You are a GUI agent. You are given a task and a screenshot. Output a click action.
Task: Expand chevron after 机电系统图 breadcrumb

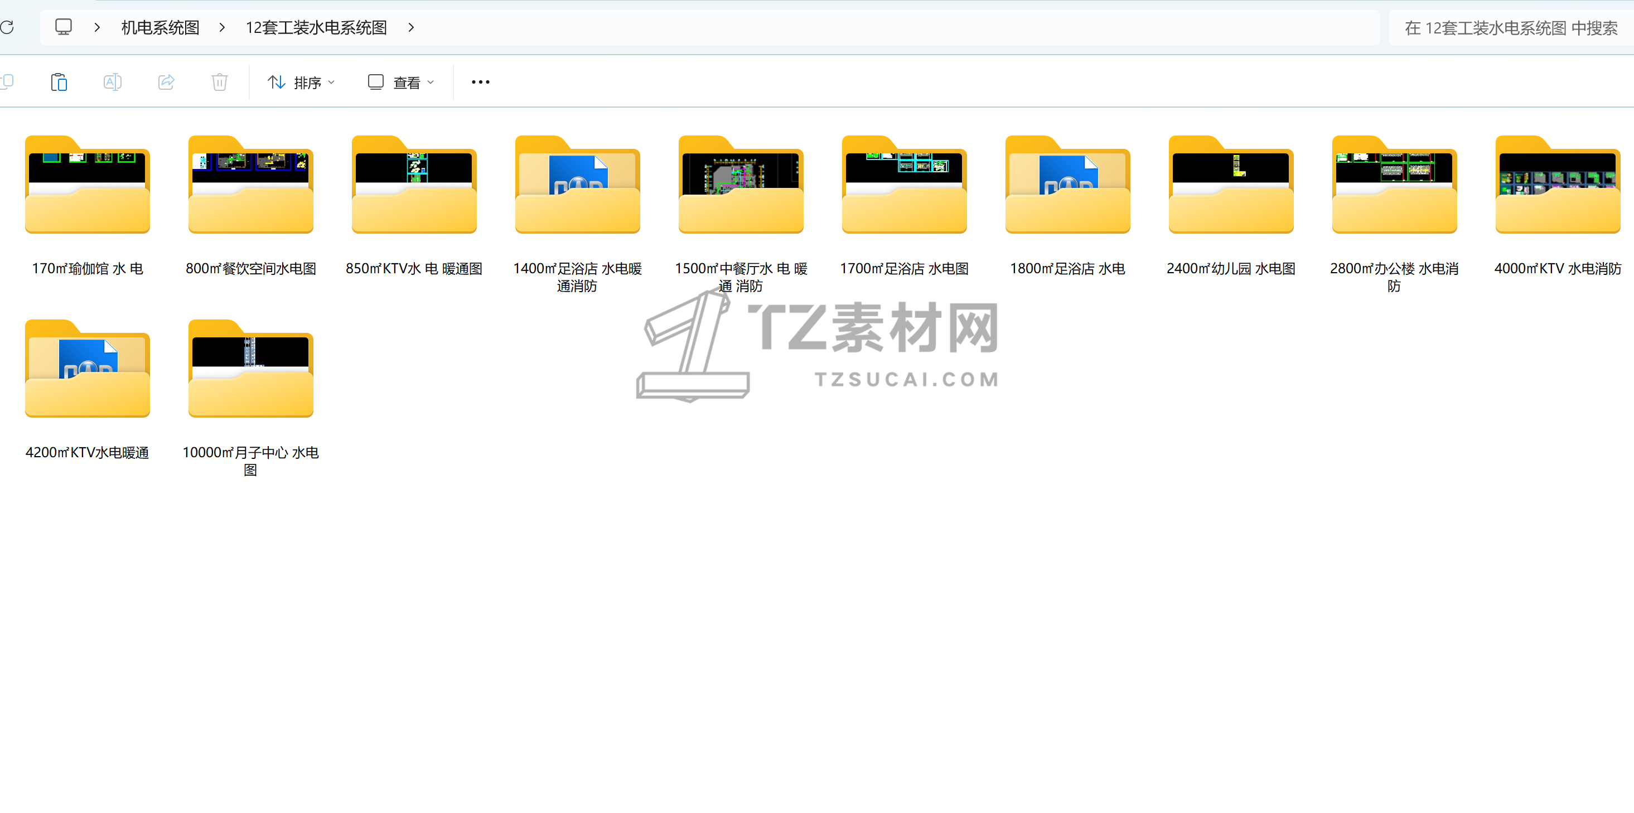pos(222,27)
